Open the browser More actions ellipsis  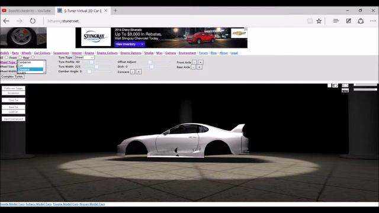click(x=372, y=21)
